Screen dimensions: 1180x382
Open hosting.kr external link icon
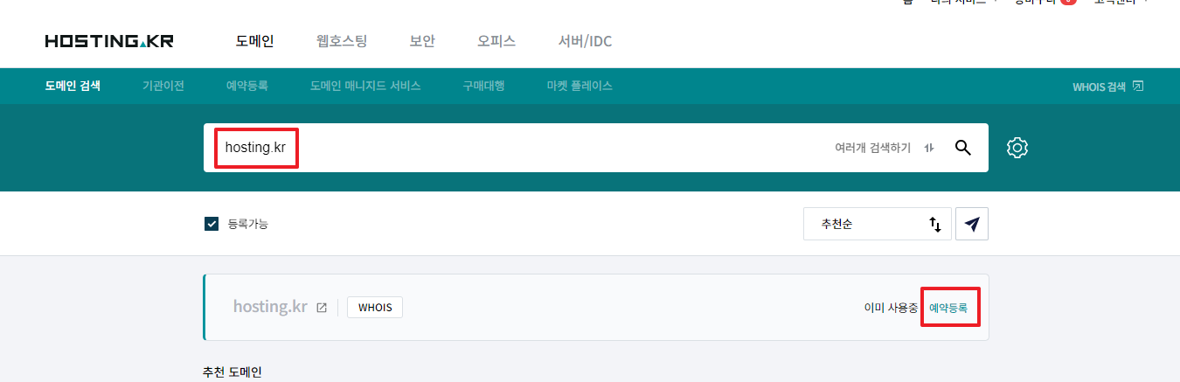click(322, 308)
